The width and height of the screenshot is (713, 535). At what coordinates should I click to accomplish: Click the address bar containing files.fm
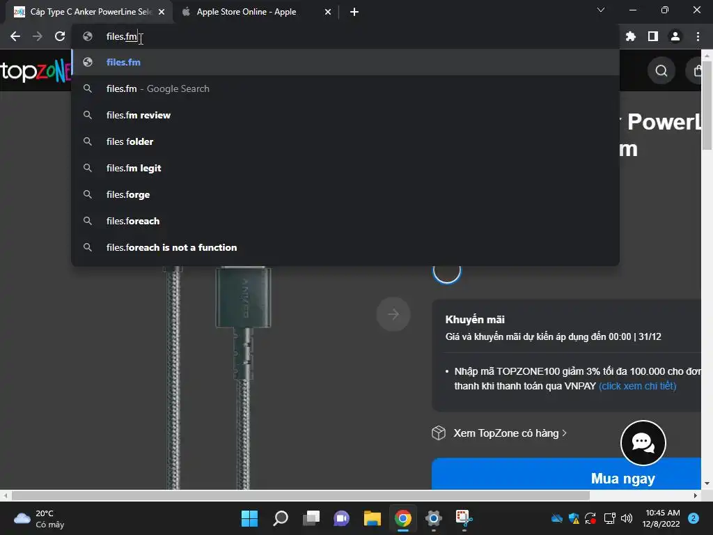345,36
